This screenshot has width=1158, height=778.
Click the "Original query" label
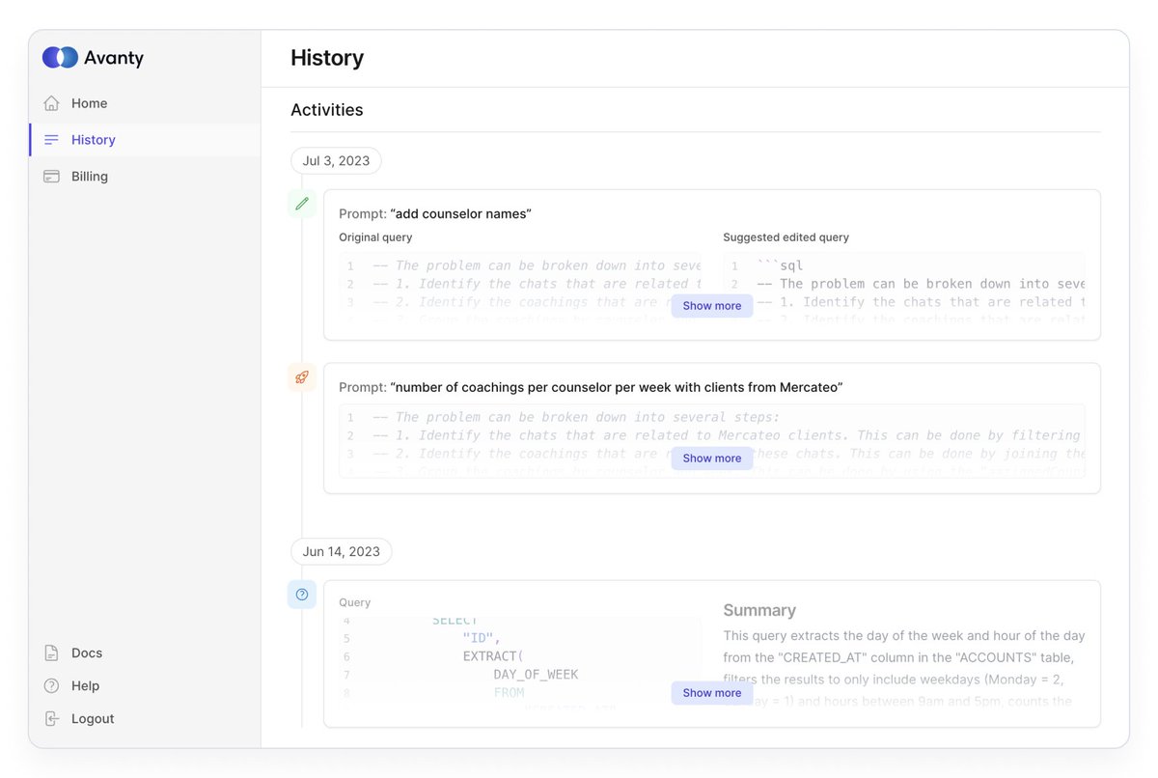pos(375,237)
